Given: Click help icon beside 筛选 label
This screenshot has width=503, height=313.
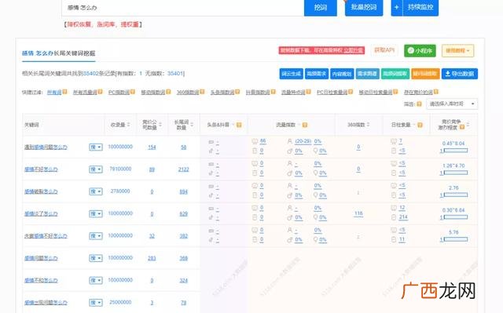Looking at the screenshot, I should (419, 104).
